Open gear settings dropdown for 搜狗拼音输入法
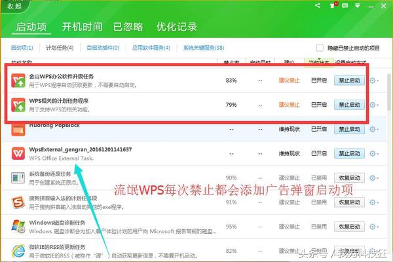The width and height of the screenshot is (393, 262). pyautogui.click(x=374, y=202)
